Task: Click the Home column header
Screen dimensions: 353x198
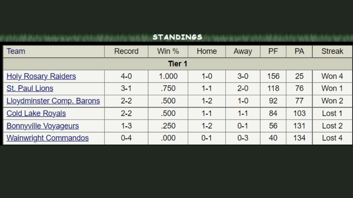Action: click(207, 51)
